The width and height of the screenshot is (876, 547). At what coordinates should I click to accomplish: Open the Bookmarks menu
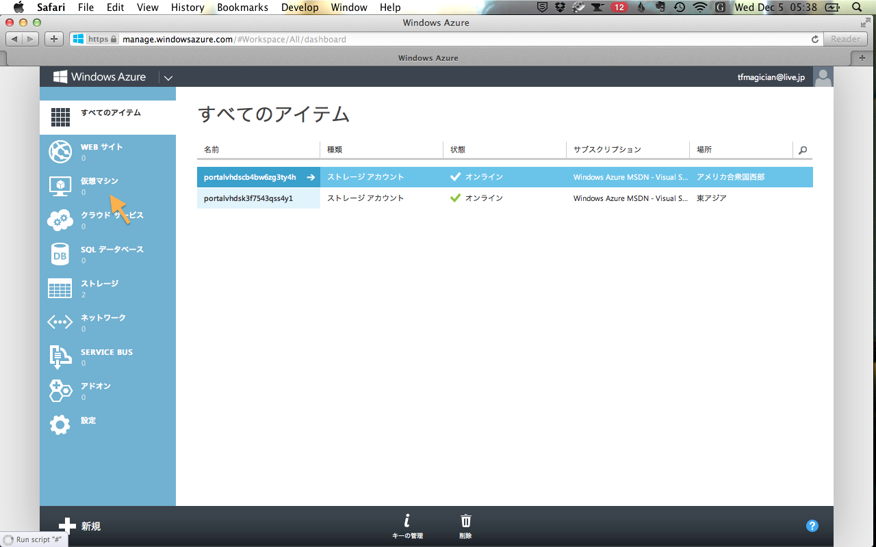(x=243, y=8)
